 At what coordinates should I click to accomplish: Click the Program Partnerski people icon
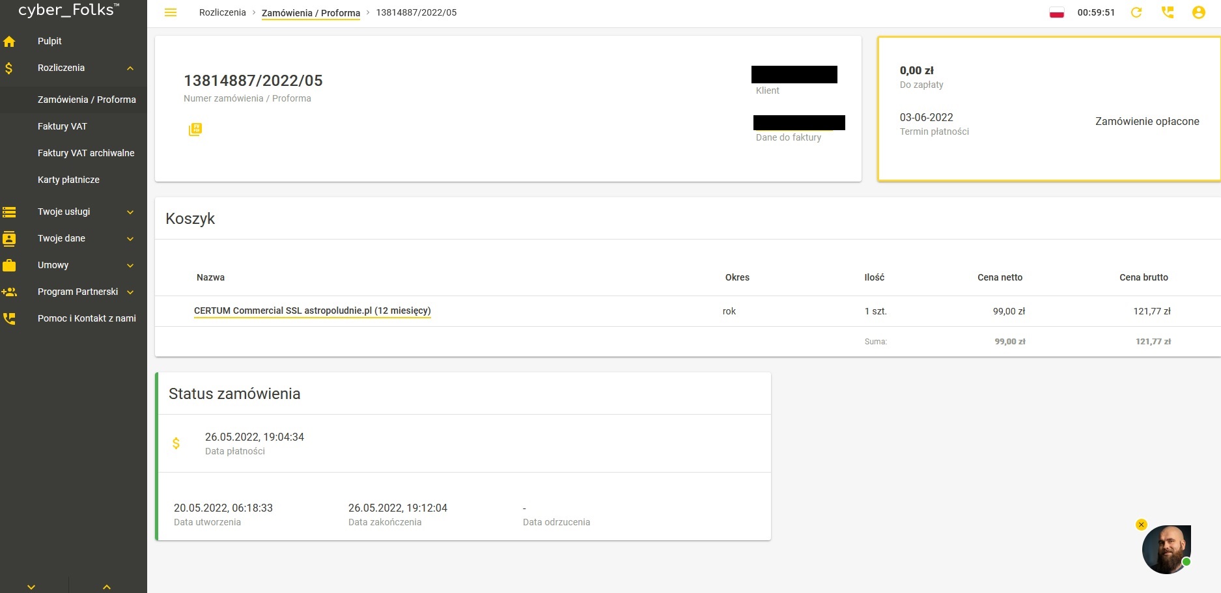pos(9,292)
